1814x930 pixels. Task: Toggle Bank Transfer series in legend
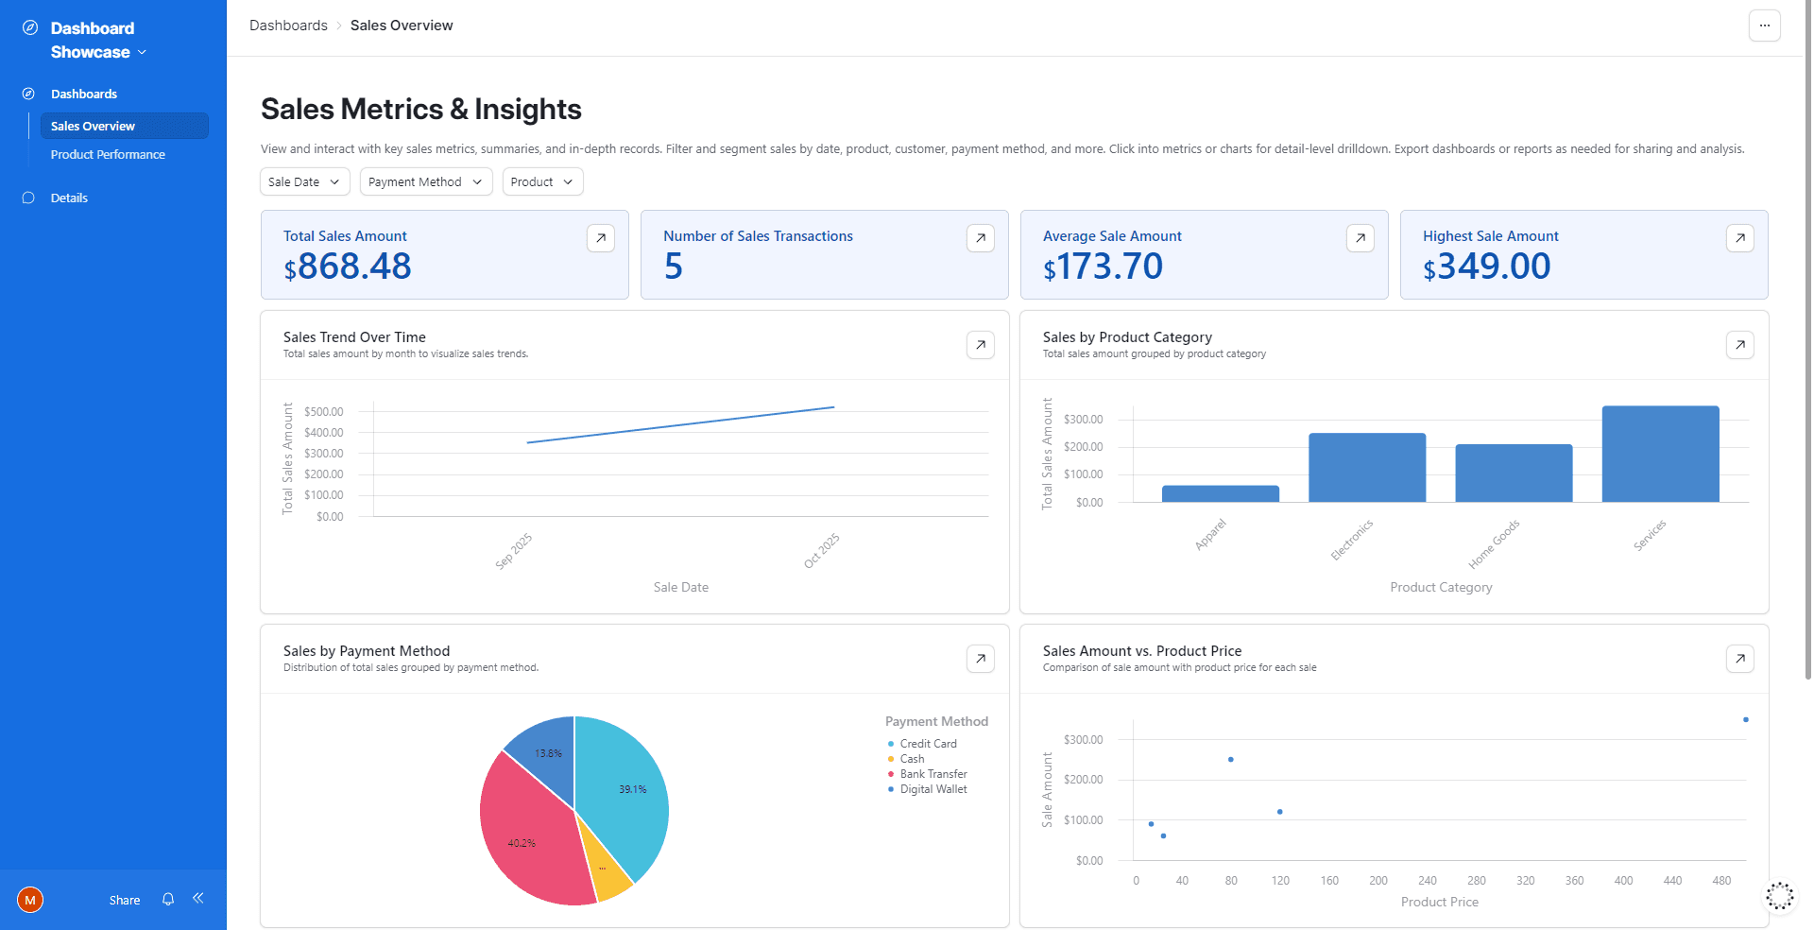(933, 774)
